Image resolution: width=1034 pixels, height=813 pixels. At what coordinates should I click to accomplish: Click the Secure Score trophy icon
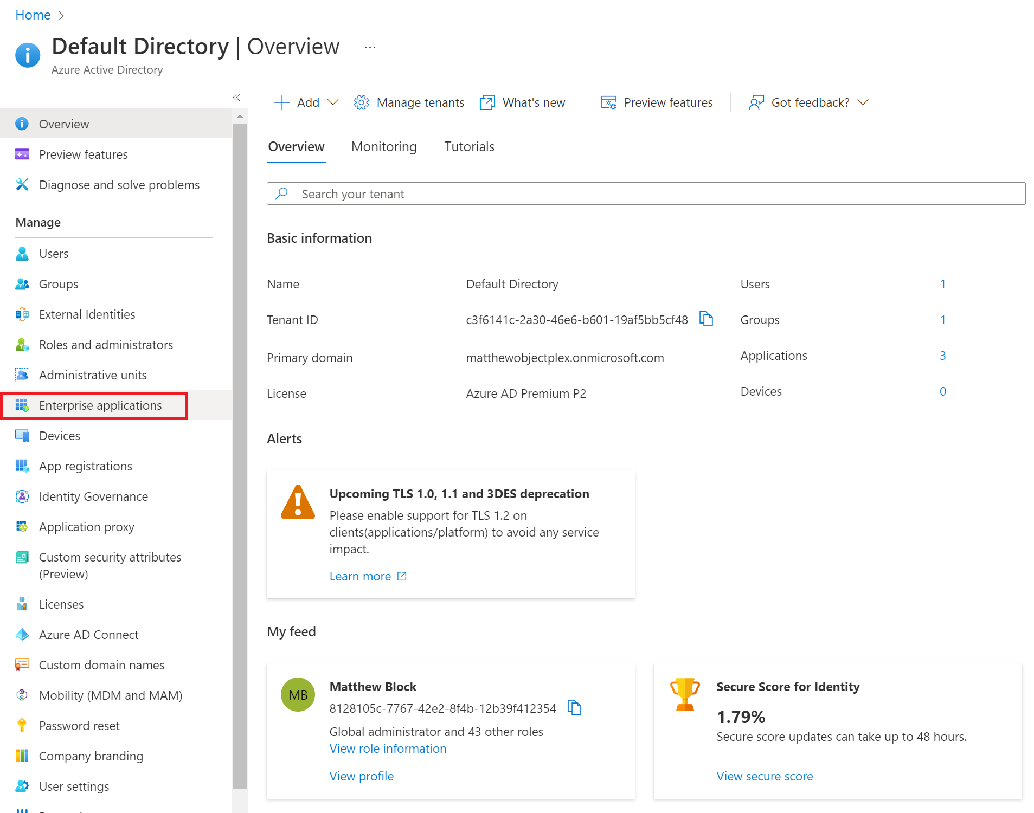coord(685,695)
